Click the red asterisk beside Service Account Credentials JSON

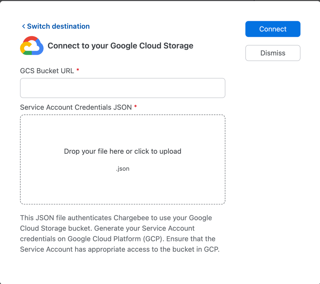coord(135,106)
